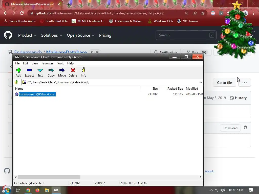
Task: Open the Help menu in 7-Zip
Action: coord(70,63)
